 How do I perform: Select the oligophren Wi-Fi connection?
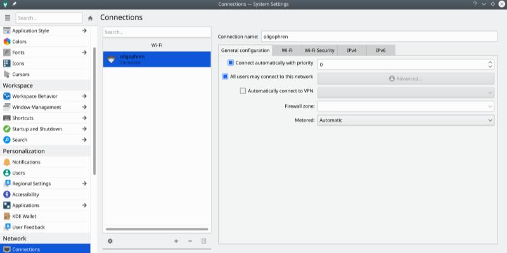click(x=157, y=59)
